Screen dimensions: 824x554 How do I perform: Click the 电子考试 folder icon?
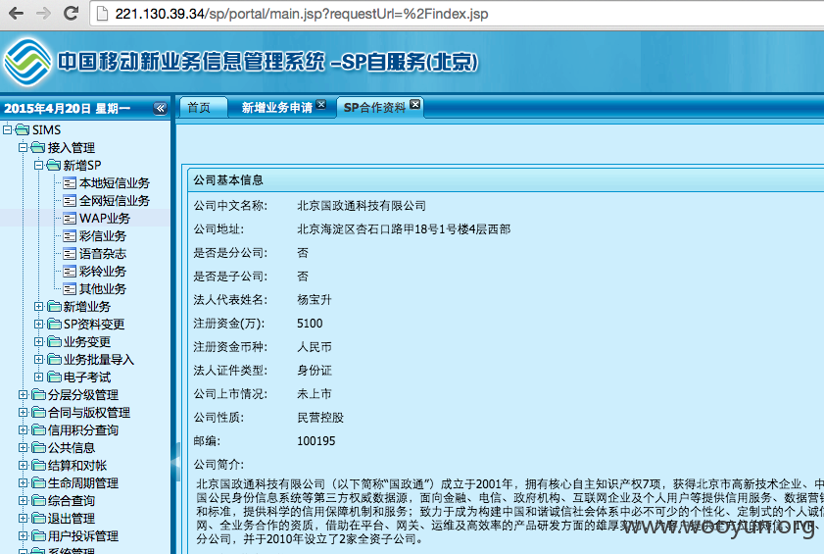54,377
